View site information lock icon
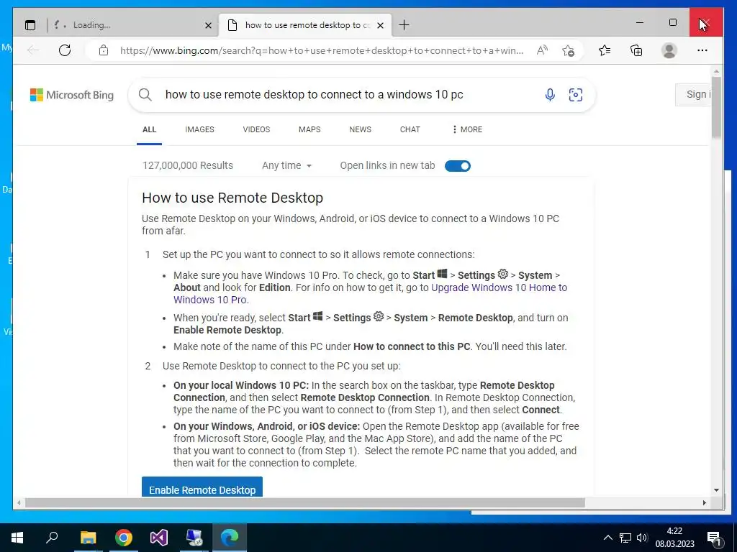The height and width of the screenshot is (552, 737). (104, 50)
